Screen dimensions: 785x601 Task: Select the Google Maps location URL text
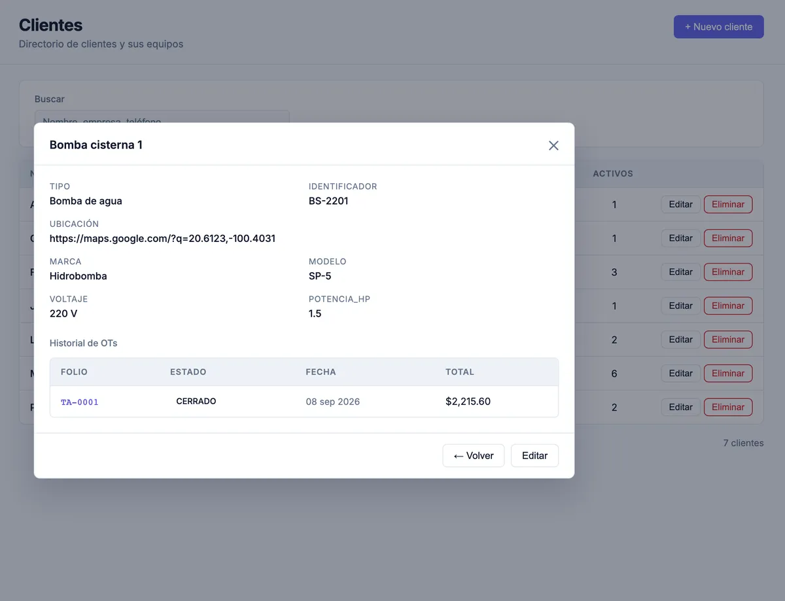(162, 239)
